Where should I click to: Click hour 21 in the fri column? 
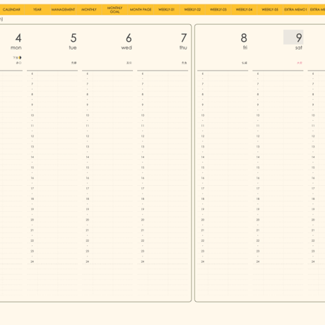203,230
